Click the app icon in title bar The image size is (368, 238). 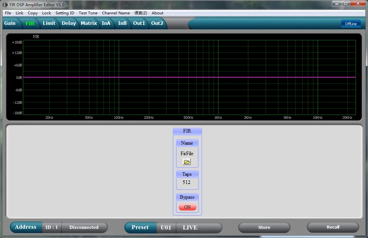point(5,5)
